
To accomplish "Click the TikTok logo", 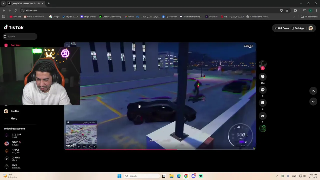I will pos(14,27).
